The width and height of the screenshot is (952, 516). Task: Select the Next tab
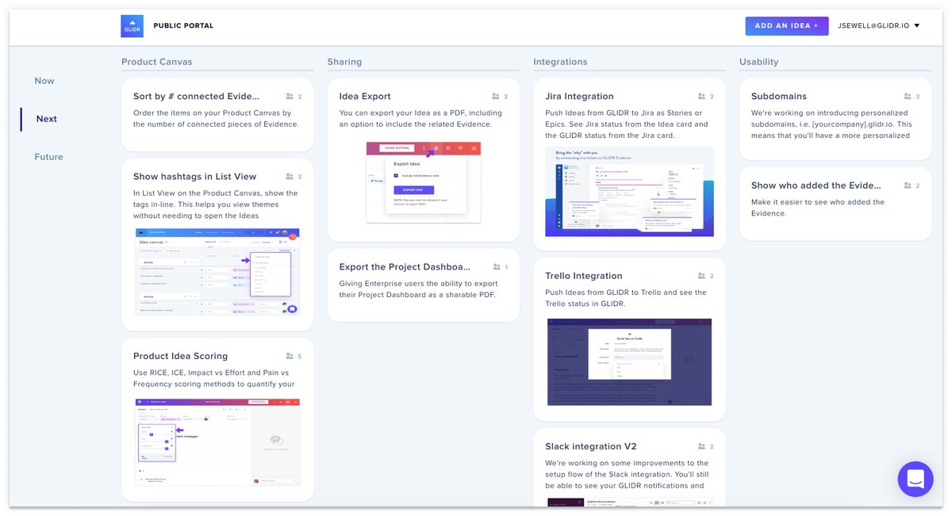pos(47,119)
